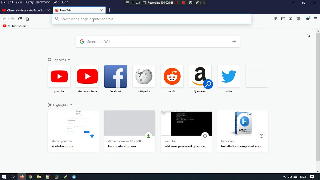This screenshot has width=320, height=180.
Task: Open the Help menu
Action: tap(65, 2)
